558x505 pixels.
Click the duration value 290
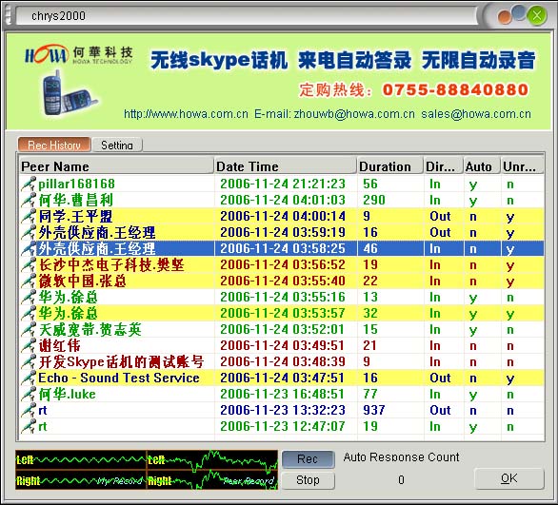[373, 200]
